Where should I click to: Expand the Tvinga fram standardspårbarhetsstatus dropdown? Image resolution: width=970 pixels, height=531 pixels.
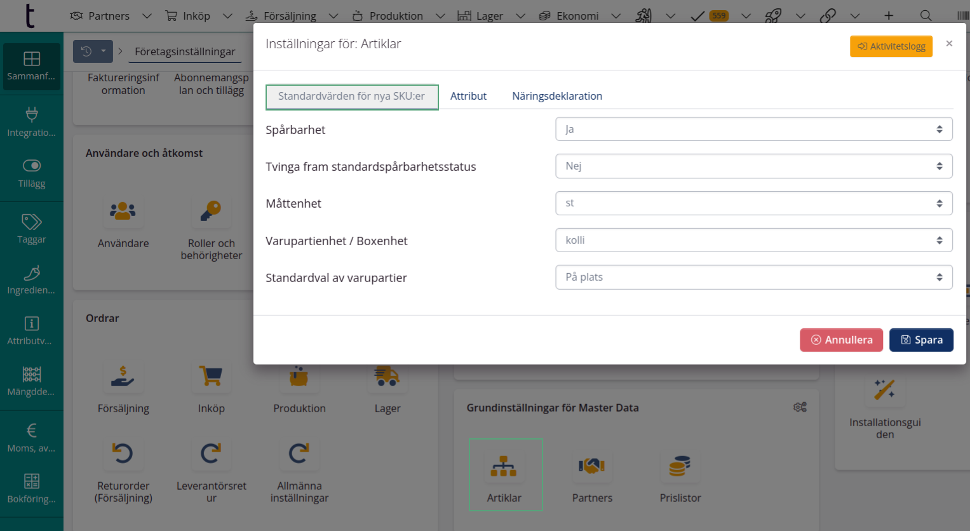pyautogui.click(x=753, y=166)
